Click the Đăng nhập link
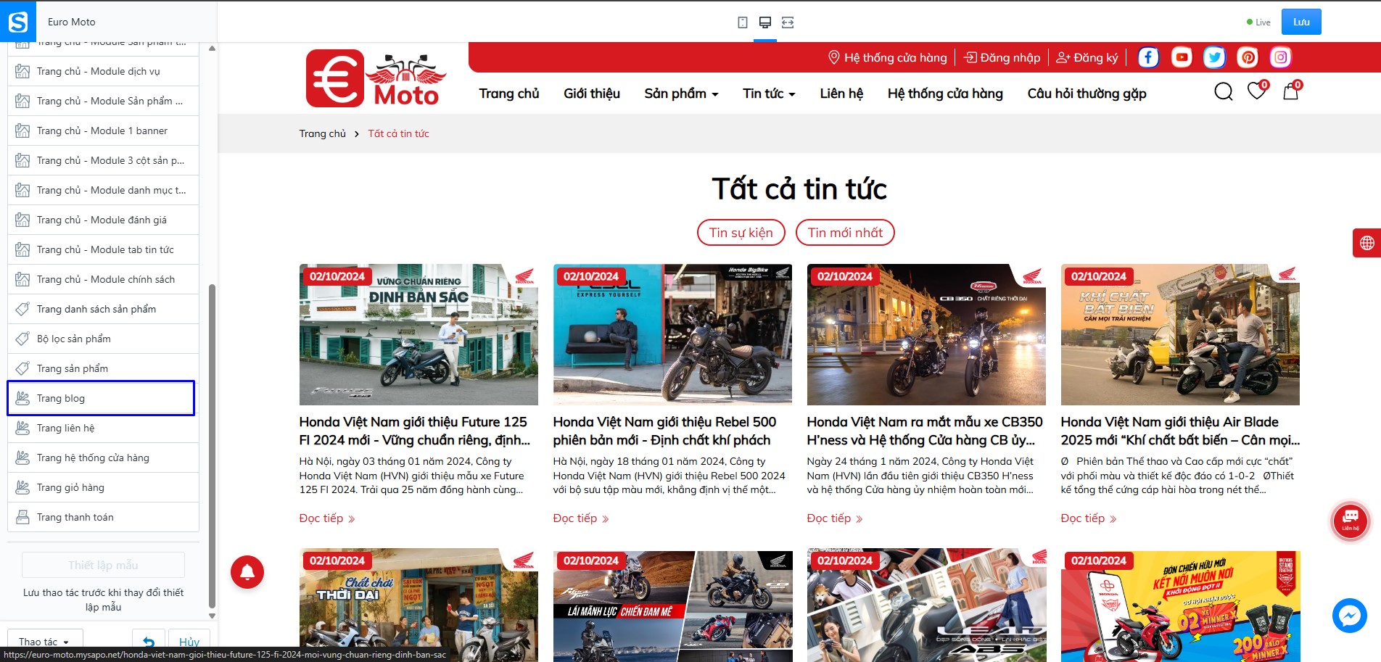Screen dimensions: 1381x662 click(x=1002, y=57)
